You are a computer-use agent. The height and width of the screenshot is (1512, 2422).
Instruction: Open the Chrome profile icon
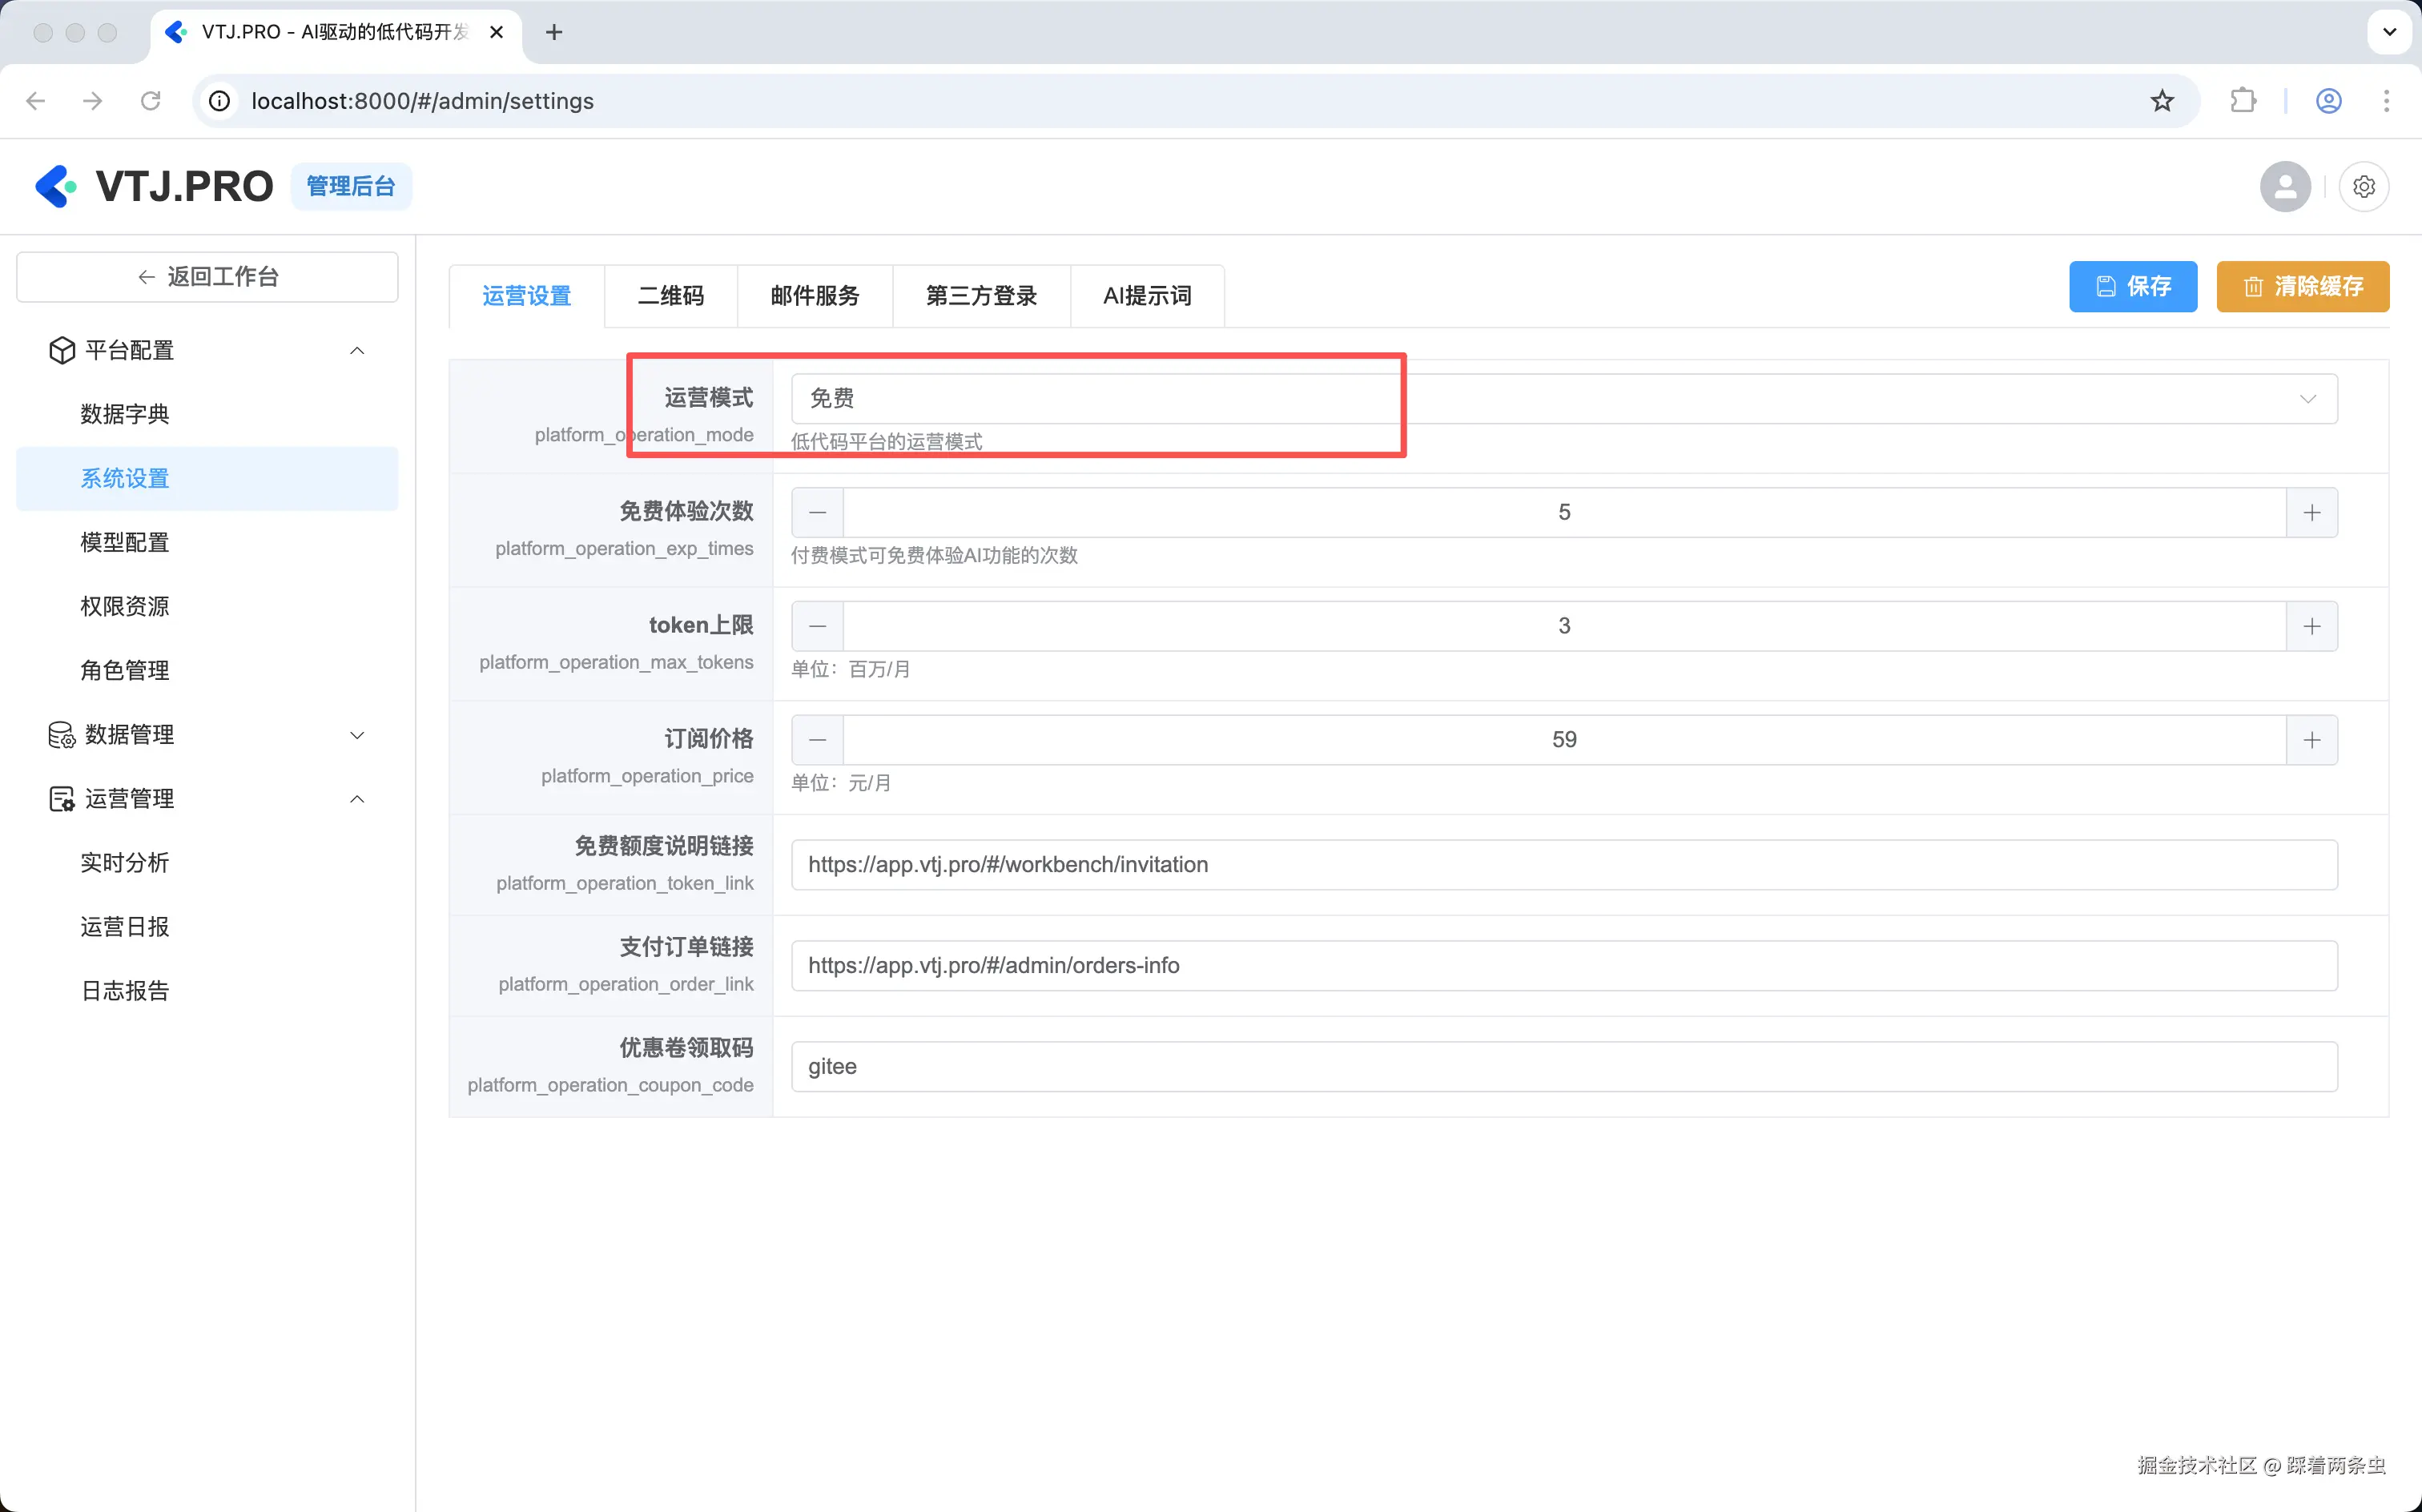click(2328, 101)
